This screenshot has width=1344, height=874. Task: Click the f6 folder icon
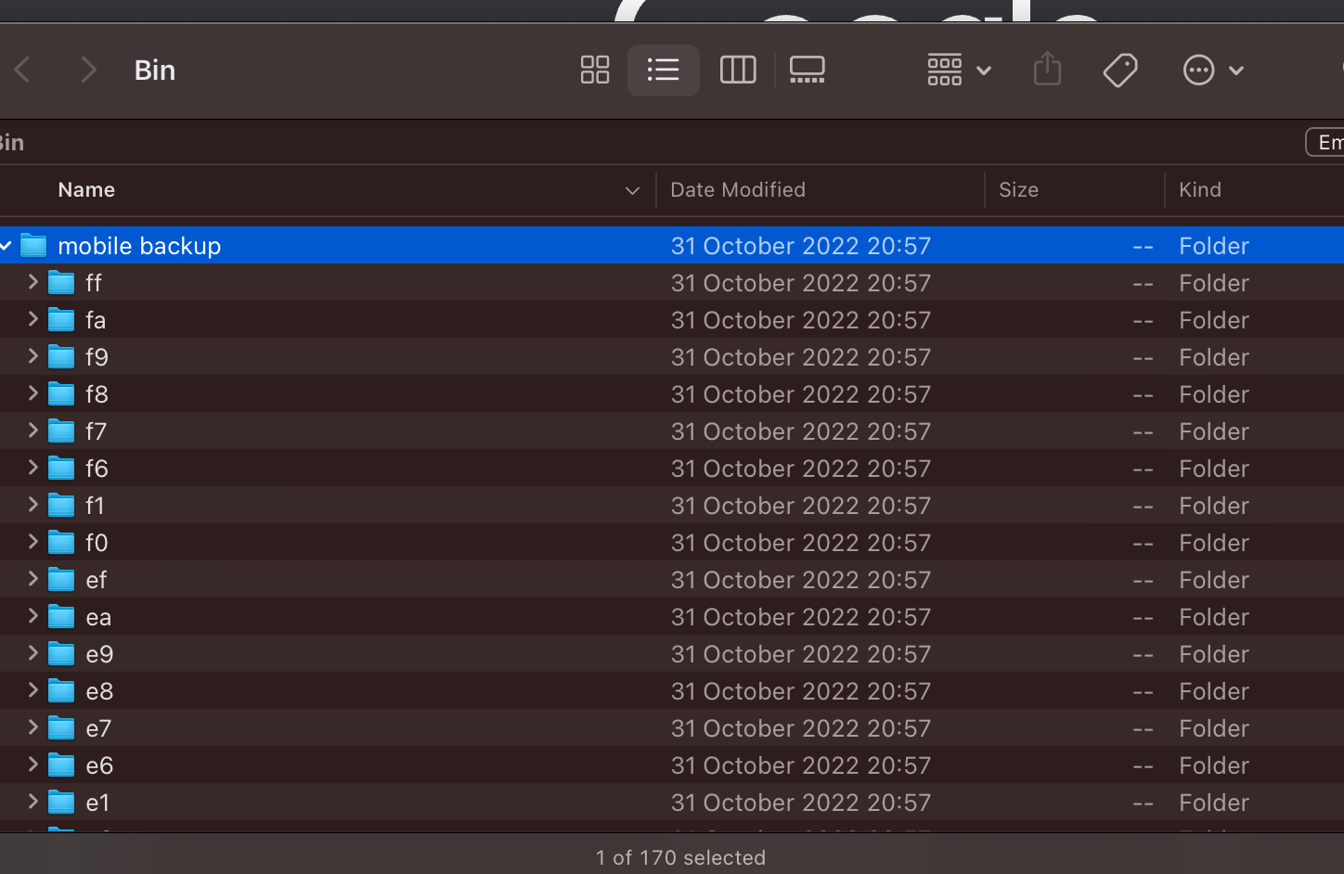[61, 468]
